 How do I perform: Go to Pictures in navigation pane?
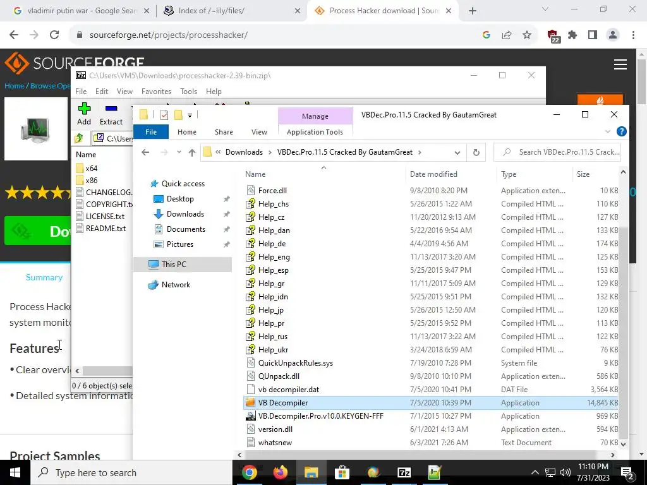[179, 244]
